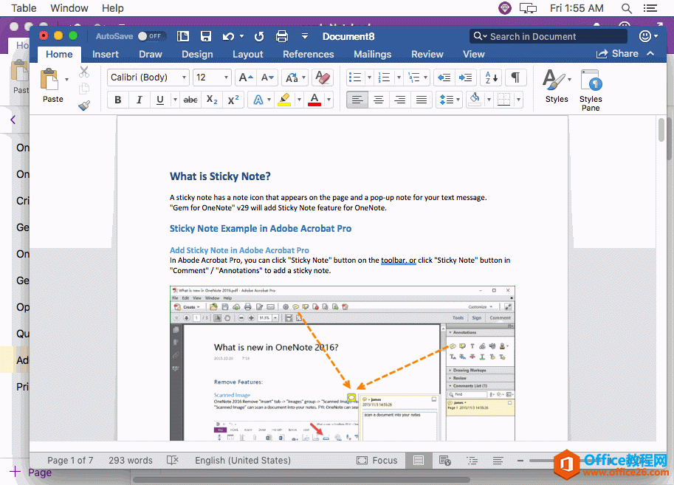Open the Styles gallery button
Viewport: 674px width, 485px height.
(557, 86)
